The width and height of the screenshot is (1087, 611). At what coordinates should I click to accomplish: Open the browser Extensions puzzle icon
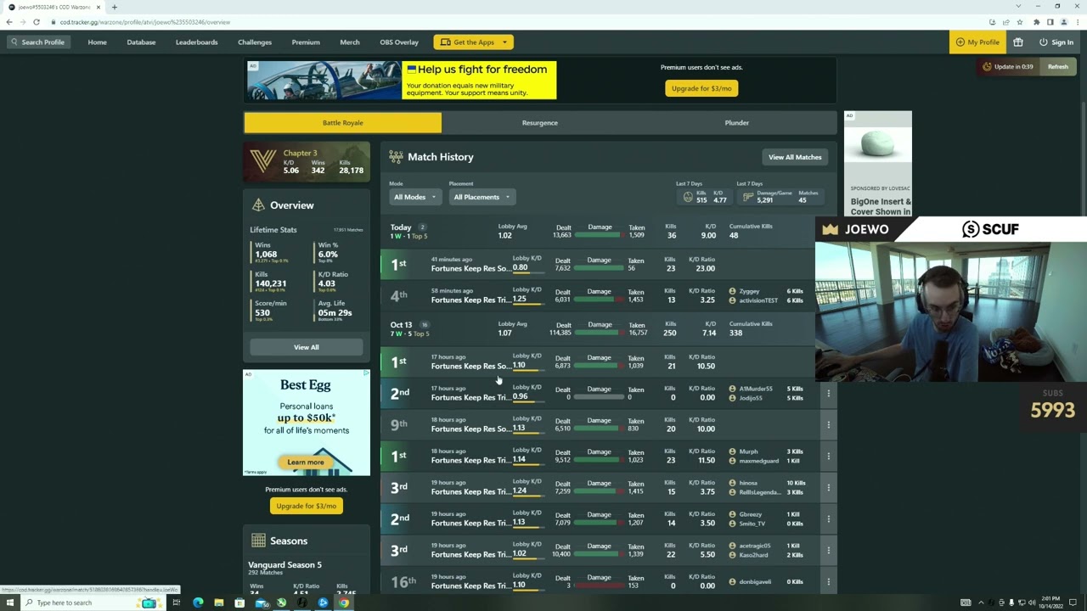1036,22
